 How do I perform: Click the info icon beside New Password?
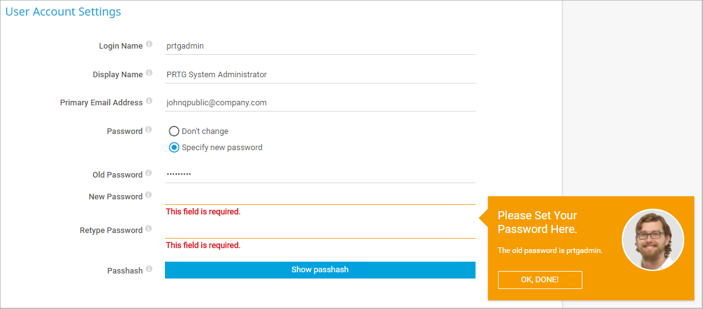pos(149,196)
